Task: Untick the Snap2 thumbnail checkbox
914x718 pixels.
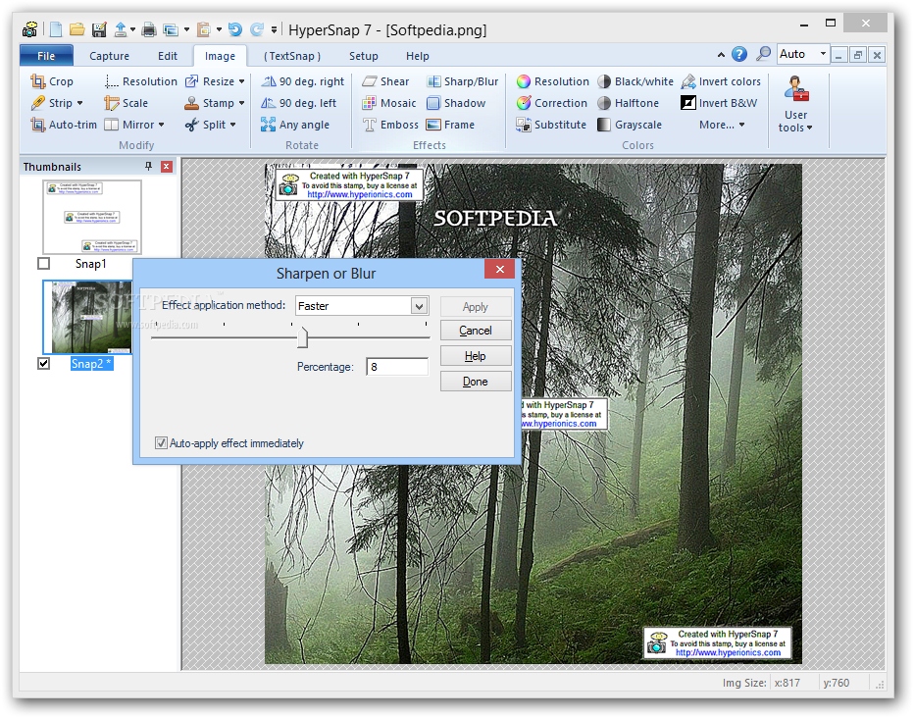Action: coord(44,364)
